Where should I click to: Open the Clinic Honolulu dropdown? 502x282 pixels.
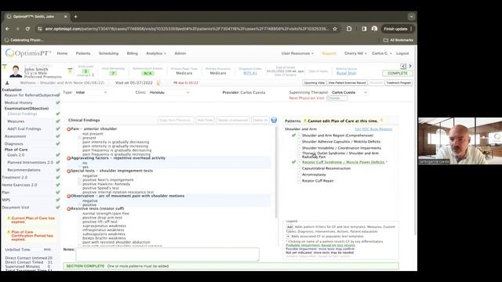click(169, 92)
